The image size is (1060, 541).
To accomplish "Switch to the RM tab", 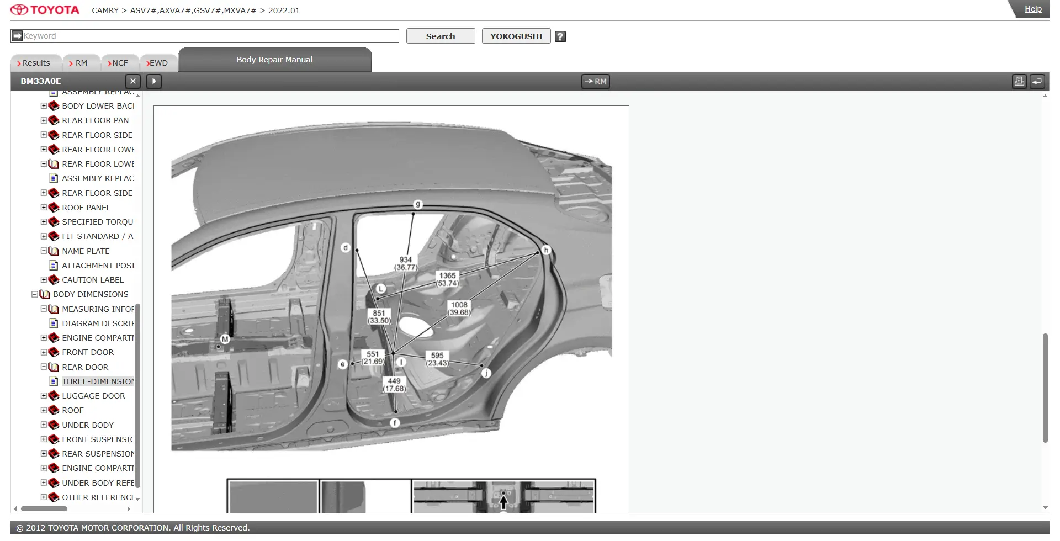I will pyautogui.click(x=81, y=63).
